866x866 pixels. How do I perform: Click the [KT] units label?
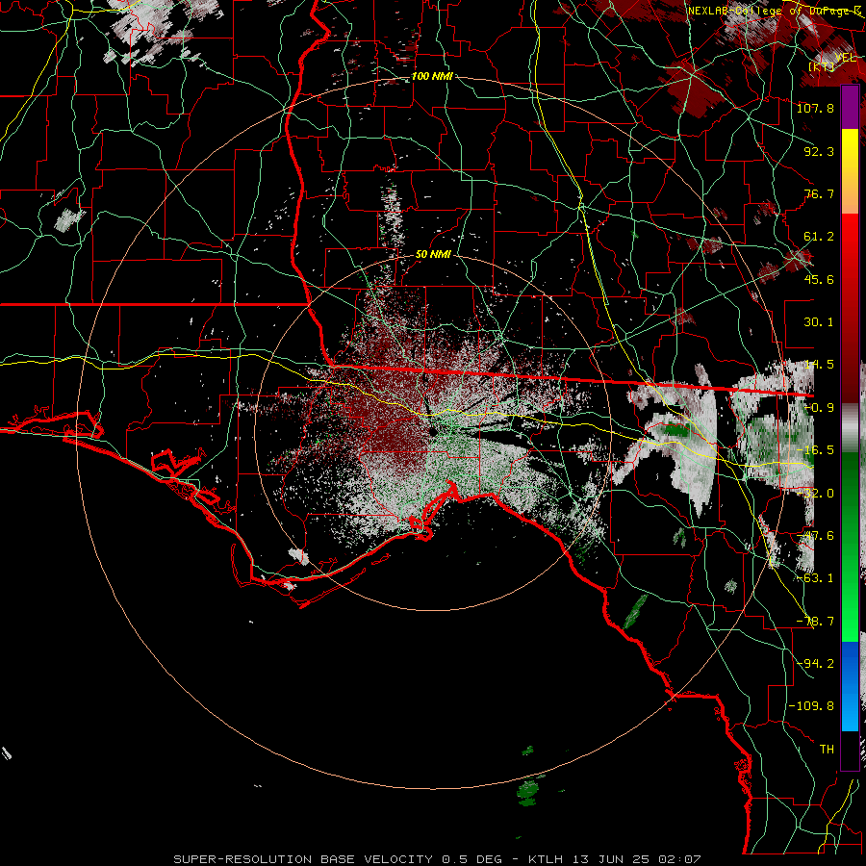[x=822, y=66]
